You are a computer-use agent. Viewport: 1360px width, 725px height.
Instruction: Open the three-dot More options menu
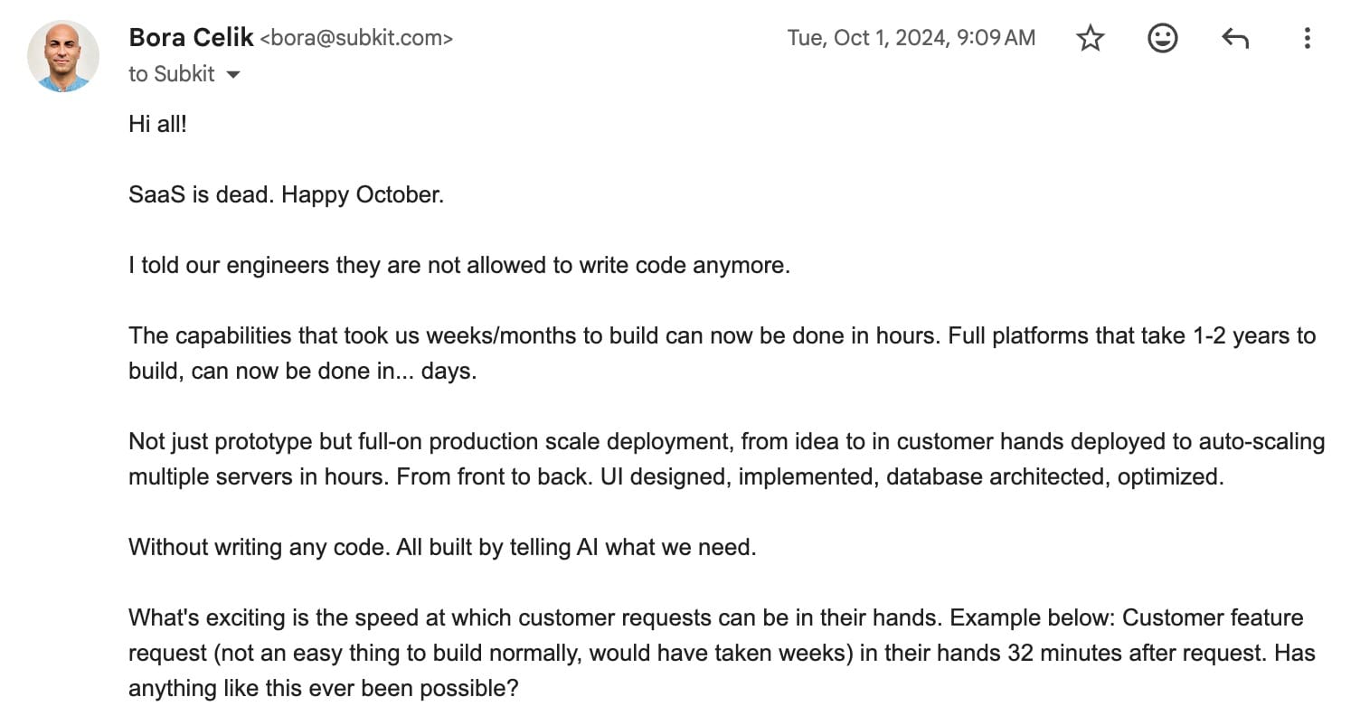click(1307, 38)
